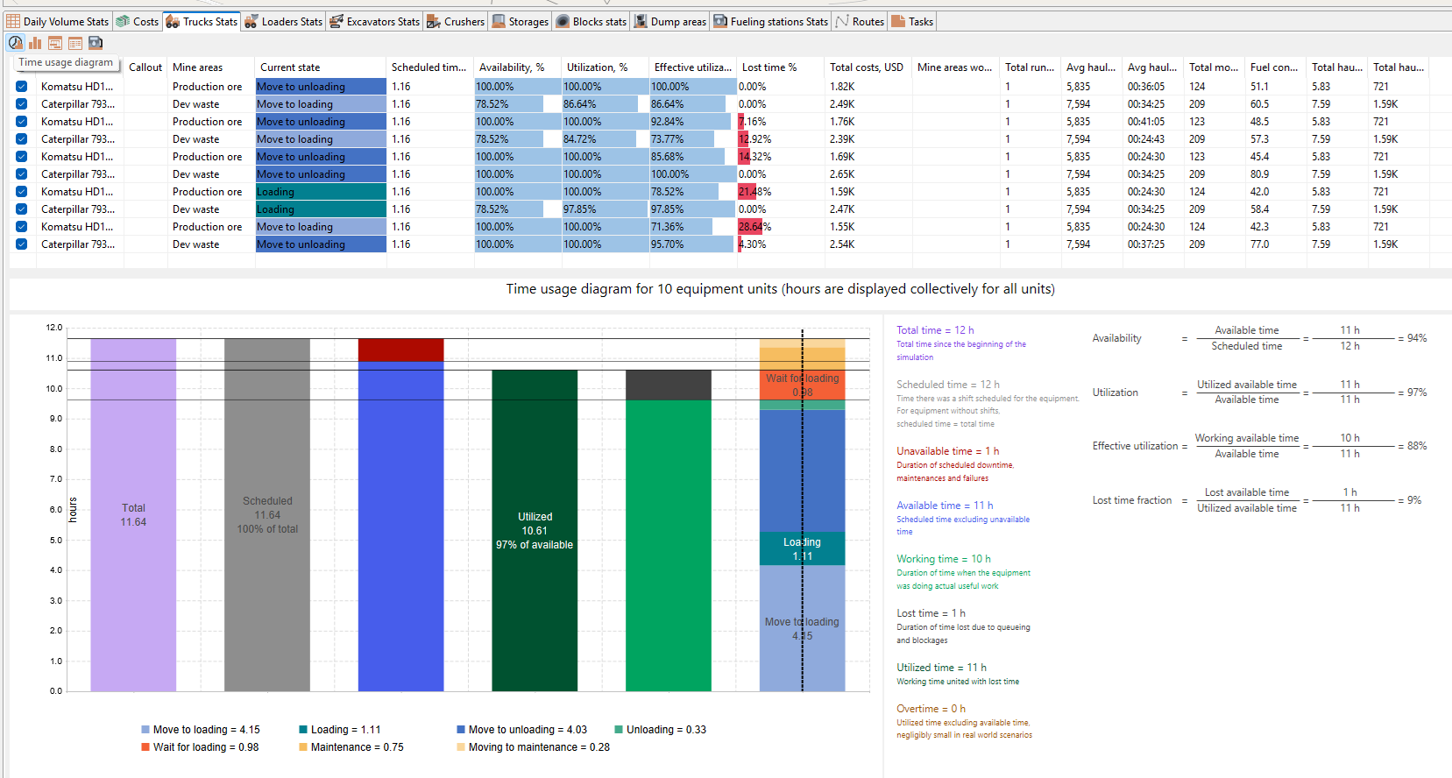
Task: Click the Loading state in 1.59K row
Action: pyautogui.click(x=321, y=192)
